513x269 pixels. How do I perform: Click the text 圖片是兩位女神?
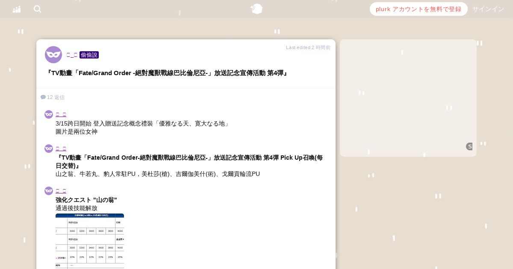(77, 132)
